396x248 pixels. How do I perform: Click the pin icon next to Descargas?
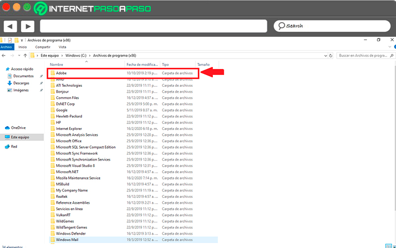pyautogui.click(x=41, y=83)
